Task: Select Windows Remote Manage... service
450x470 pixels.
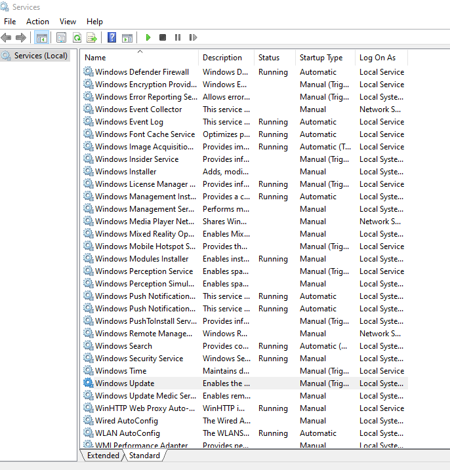Action: 245,333
